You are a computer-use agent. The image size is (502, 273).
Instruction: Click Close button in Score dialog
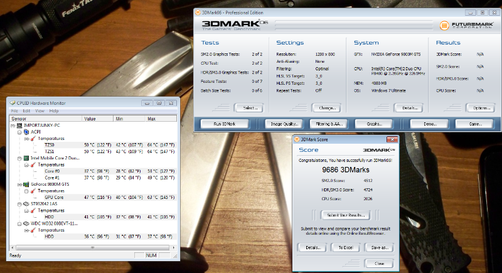[x=379, y=264]
